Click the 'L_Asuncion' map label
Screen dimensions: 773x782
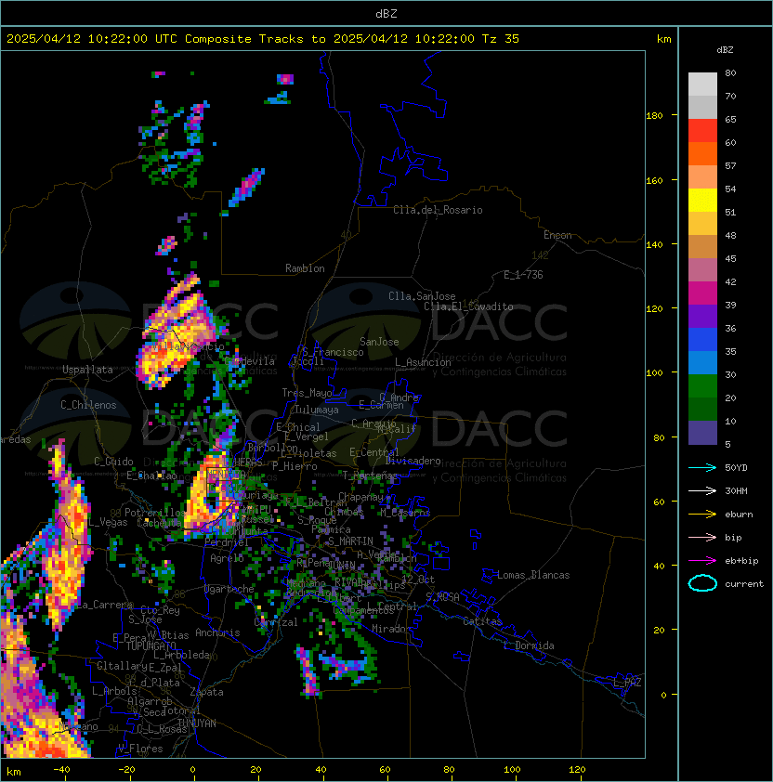click(423, 362)
